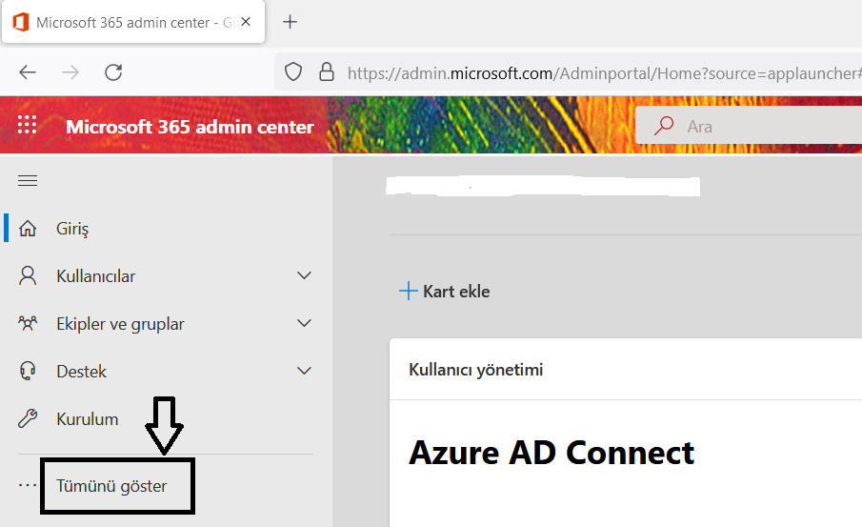
Task: Click the Giriş home icon
Action: (x=28, y=228)
